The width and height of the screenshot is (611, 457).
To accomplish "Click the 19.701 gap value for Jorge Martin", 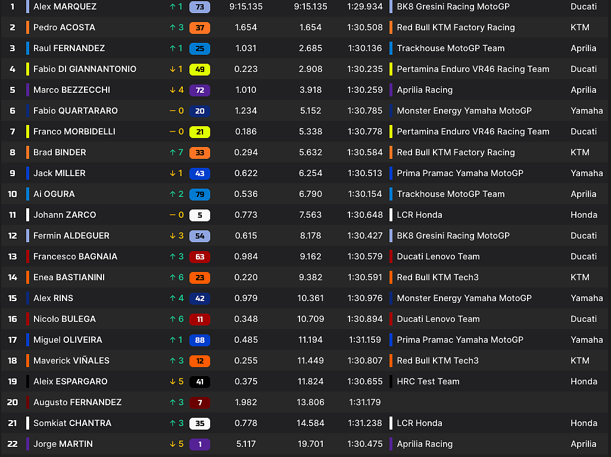I will coord(310,444).
